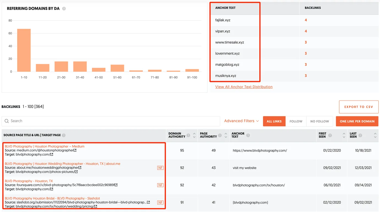Click help icon beside Anchor Text column header
Image resolution: width=380 pixels, height=212 pixels.
point(248,135)
